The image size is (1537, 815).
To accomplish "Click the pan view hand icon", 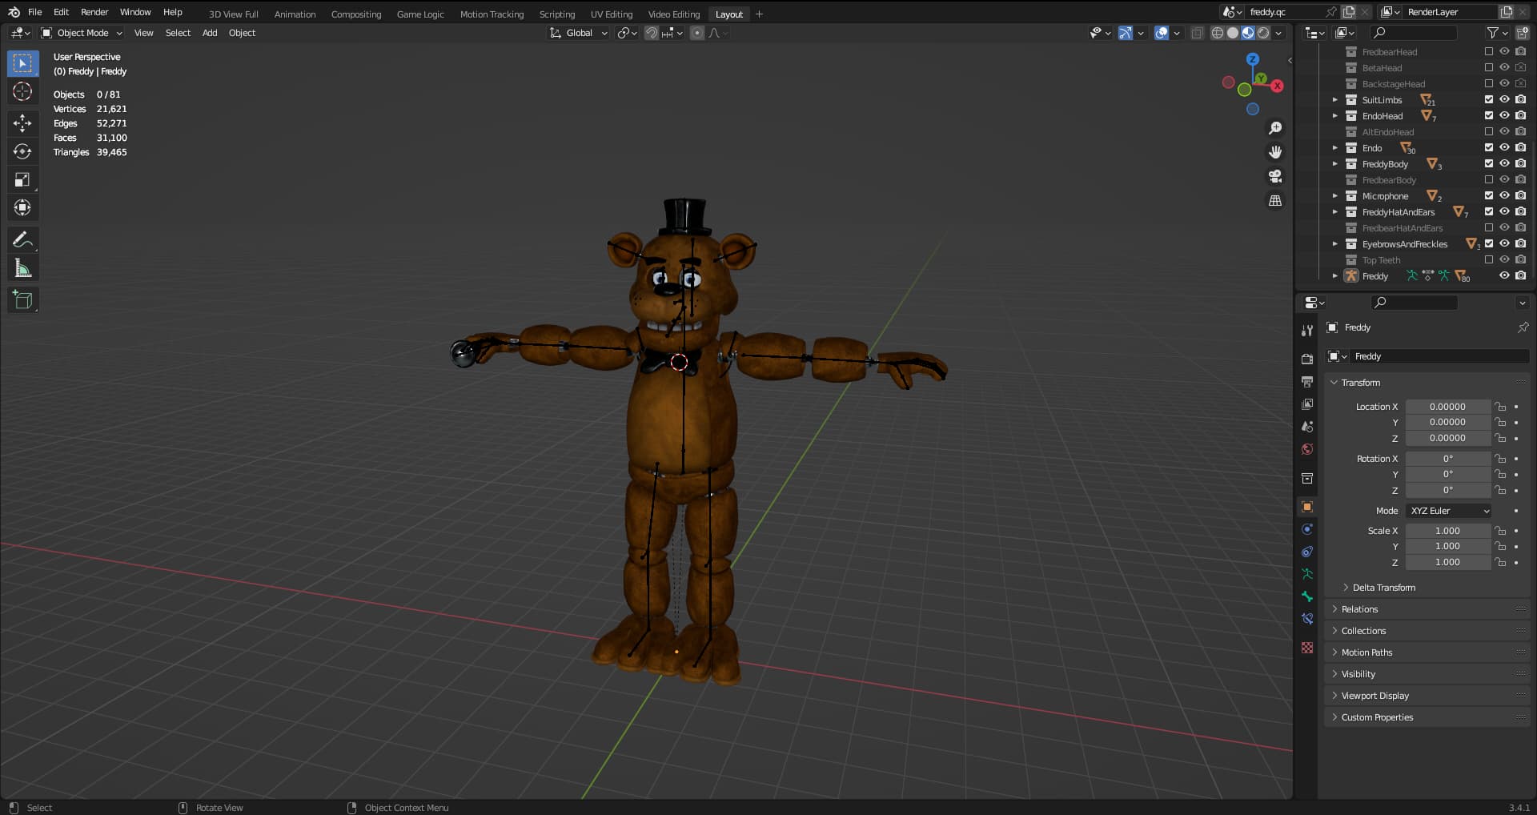I will tap(1275, 152).
